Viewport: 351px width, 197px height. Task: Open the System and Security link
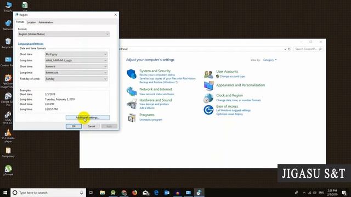click(x=155, y=71)
